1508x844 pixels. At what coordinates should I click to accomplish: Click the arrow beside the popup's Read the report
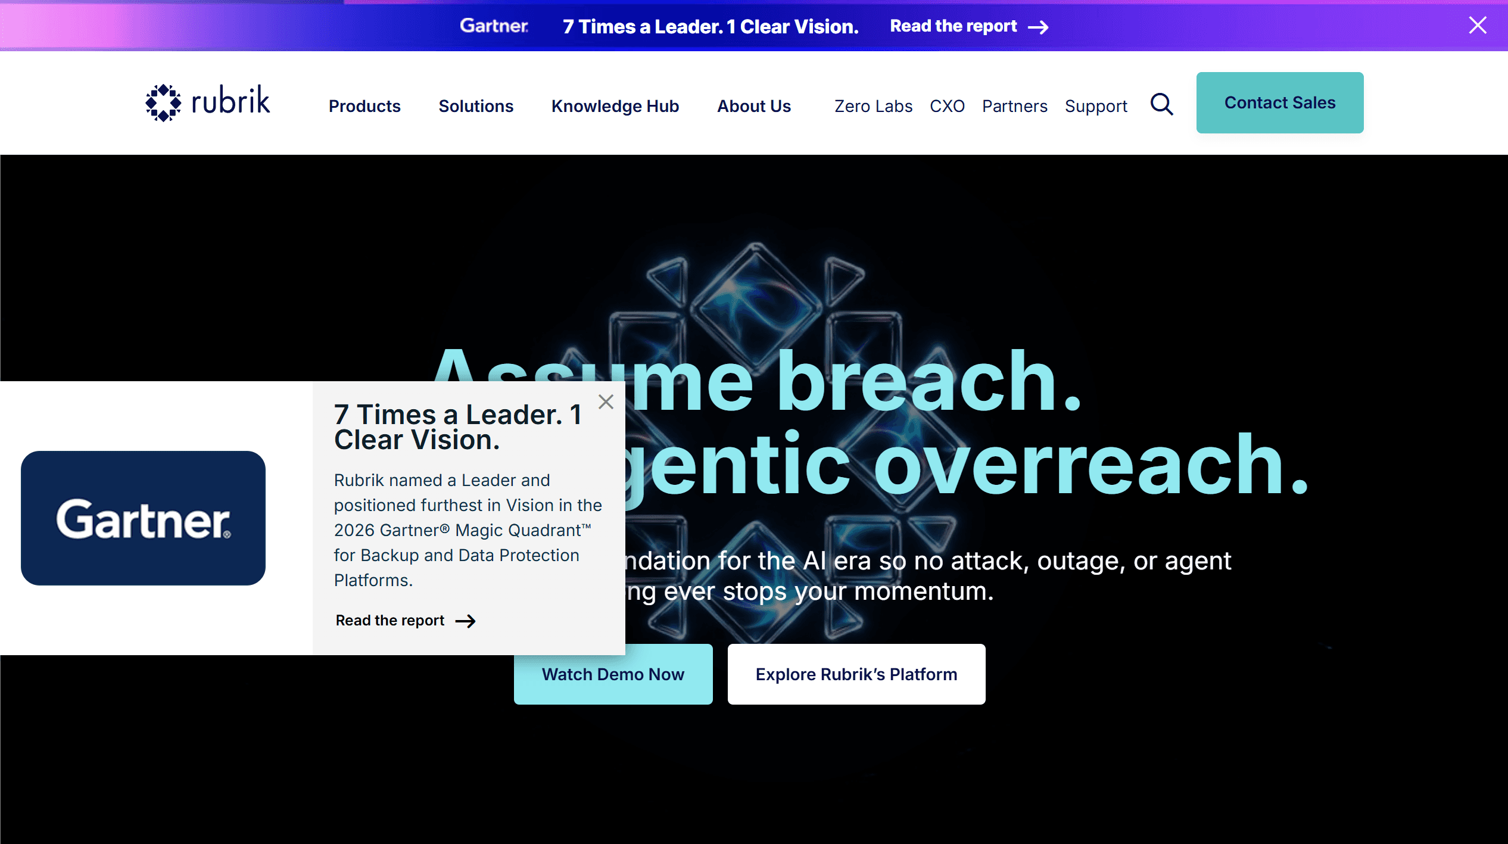[465, 621]
